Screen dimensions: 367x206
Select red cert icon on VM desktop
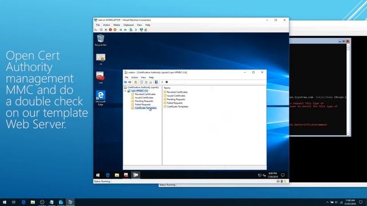(x=100, y=78)
